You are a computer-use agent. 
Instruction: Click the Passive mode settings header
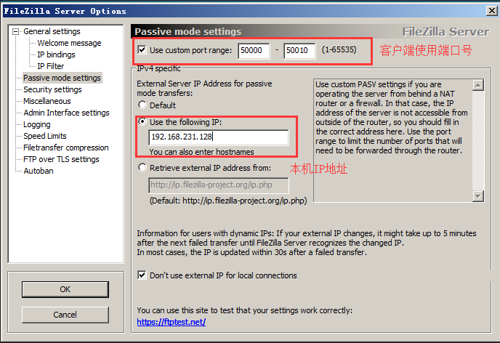(187, 31)
